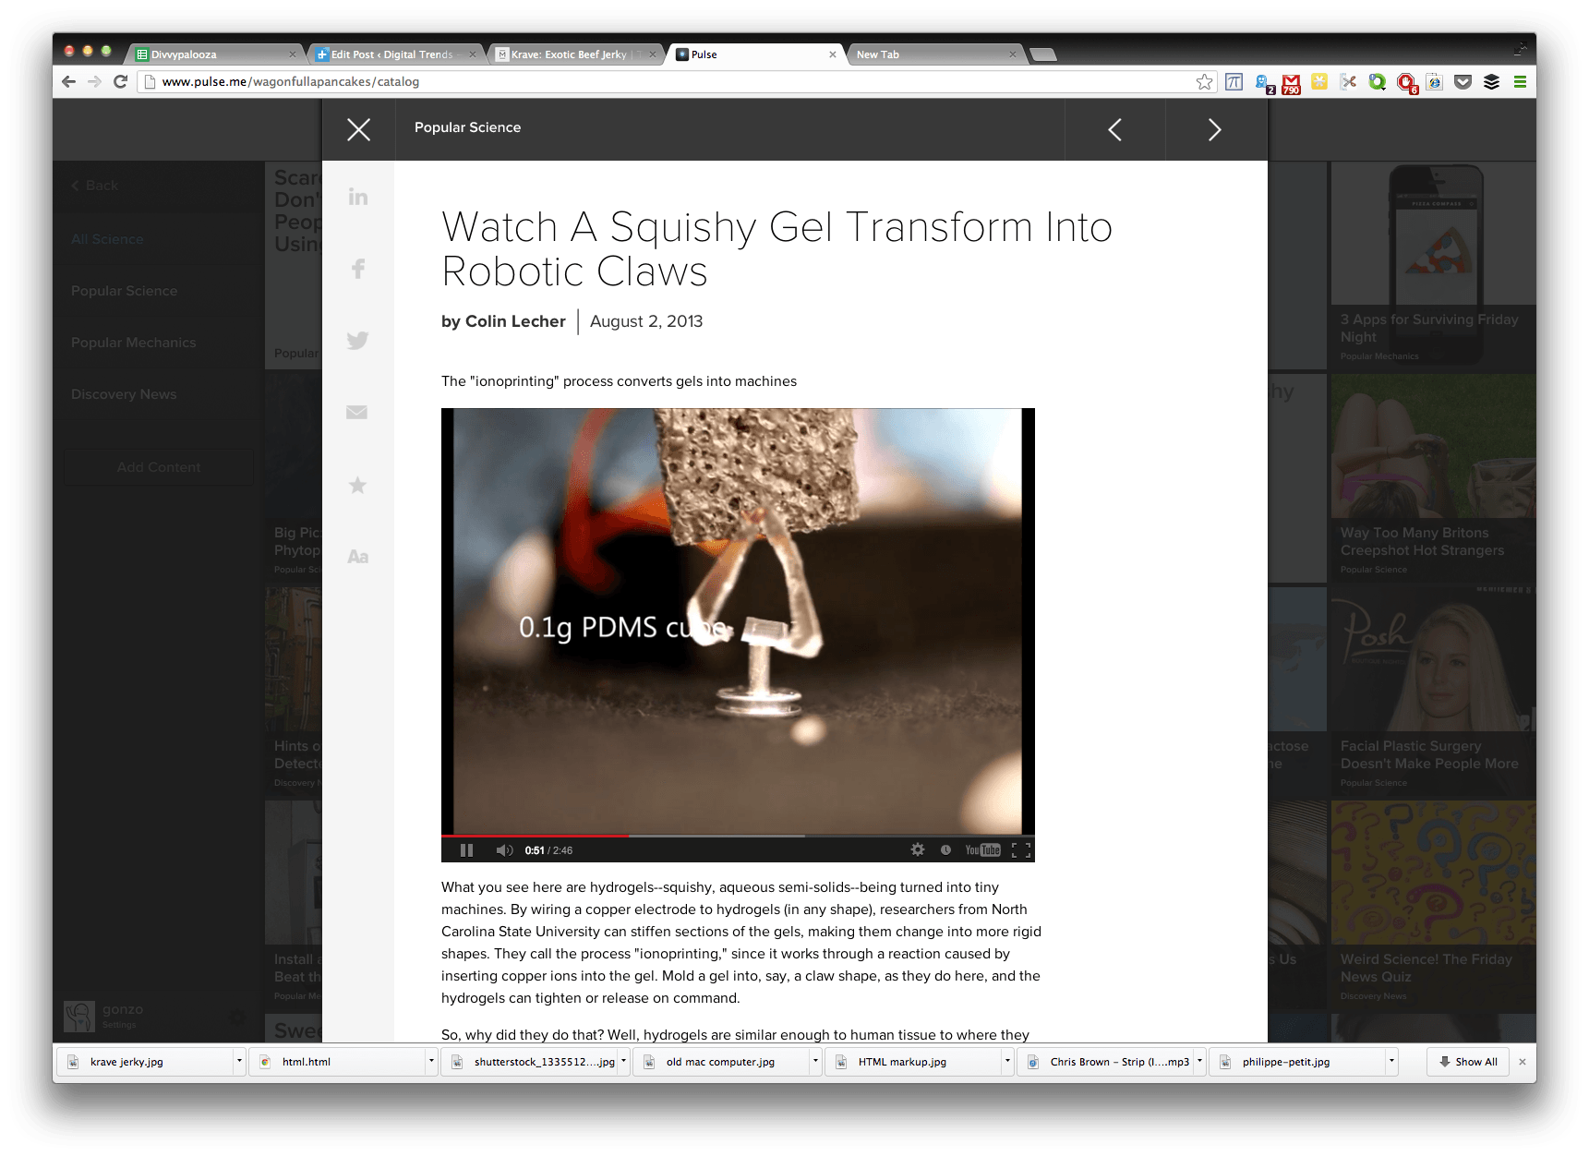Save the article with star icon
The height and width of the screenshot is (1156, 1589).
point(357,485)
